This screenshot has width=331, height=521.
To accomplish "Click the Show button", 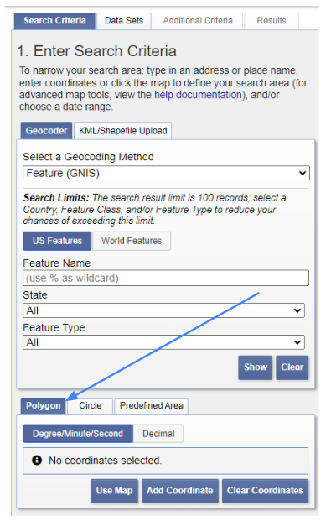I will pyautogui.click(x=256, y=367).
